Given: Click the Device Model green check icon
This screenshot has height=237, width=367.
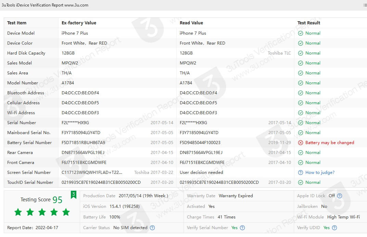Looking at the screenshot, I should coord(301,33).
